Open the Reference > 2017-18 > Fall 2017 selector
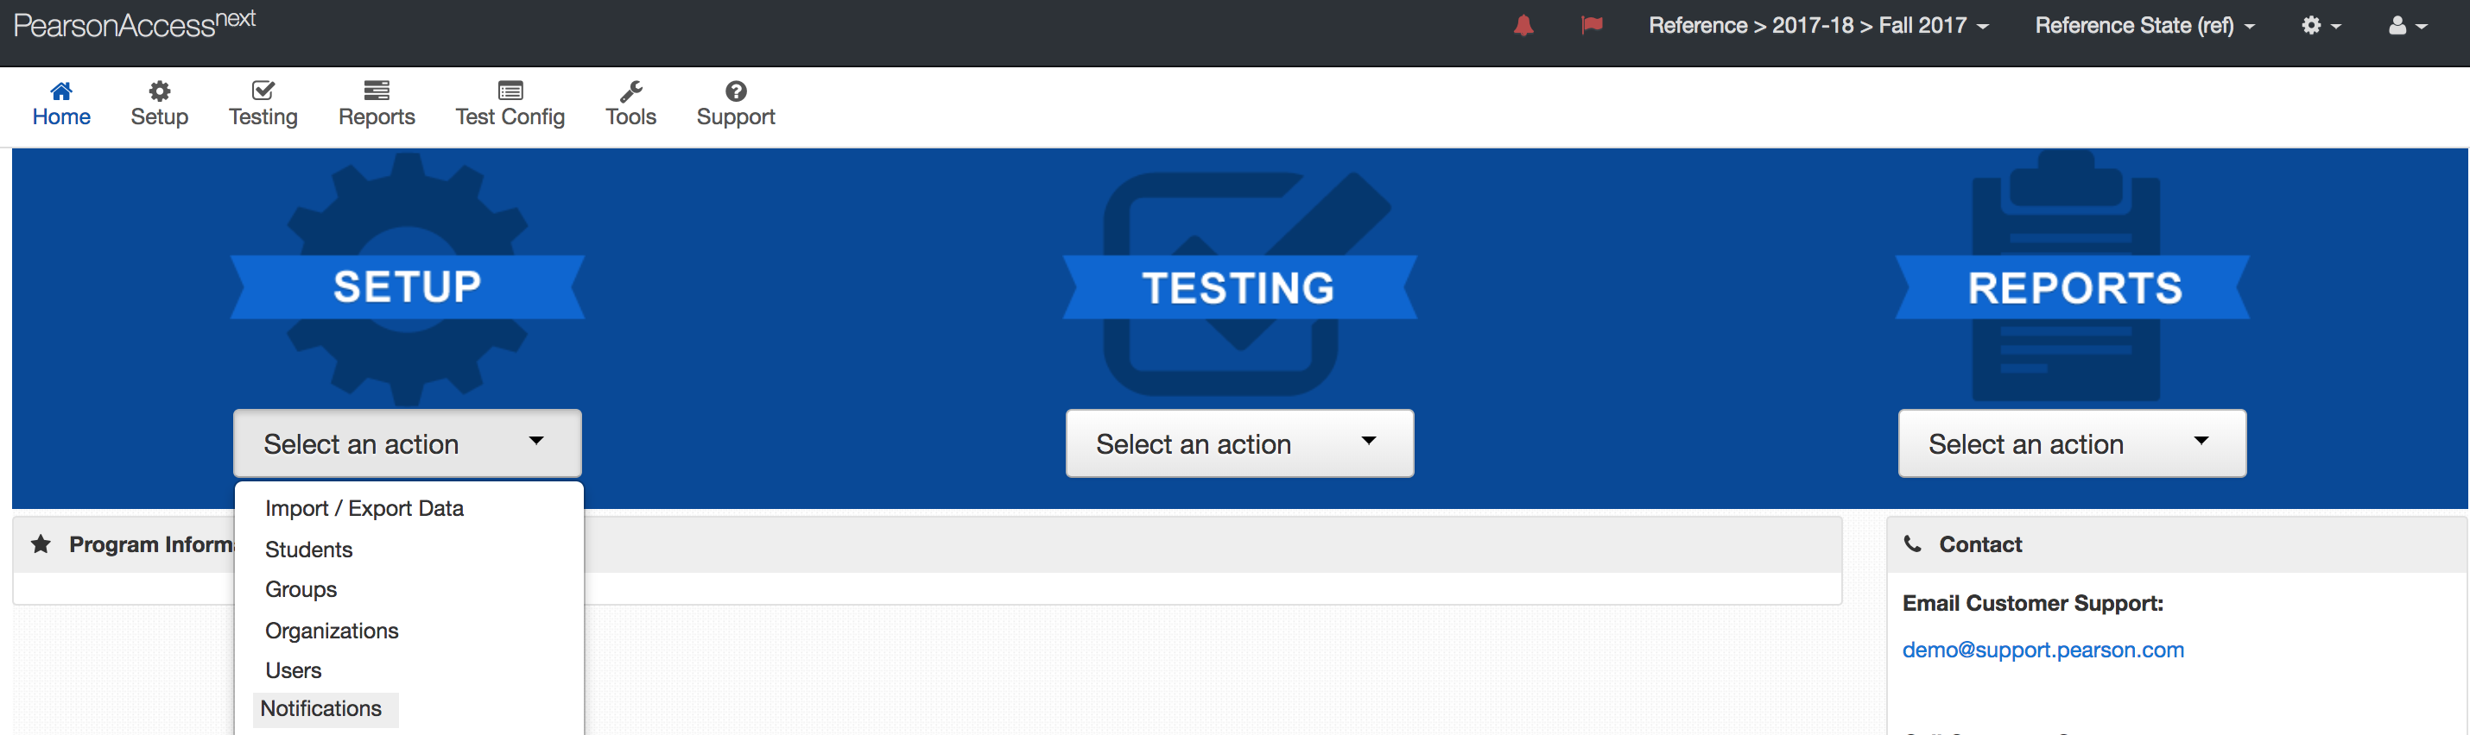 pos(1818,26)
